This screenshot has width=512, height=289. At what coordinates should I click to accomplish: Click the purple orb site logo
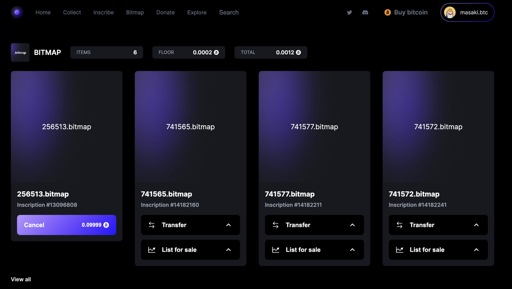[17, 12]
